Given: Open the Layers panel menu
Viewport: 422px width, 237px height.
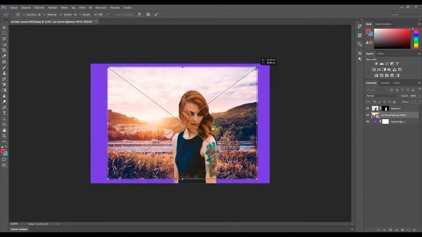Looking at the screenshot, I should coord(419,83).
